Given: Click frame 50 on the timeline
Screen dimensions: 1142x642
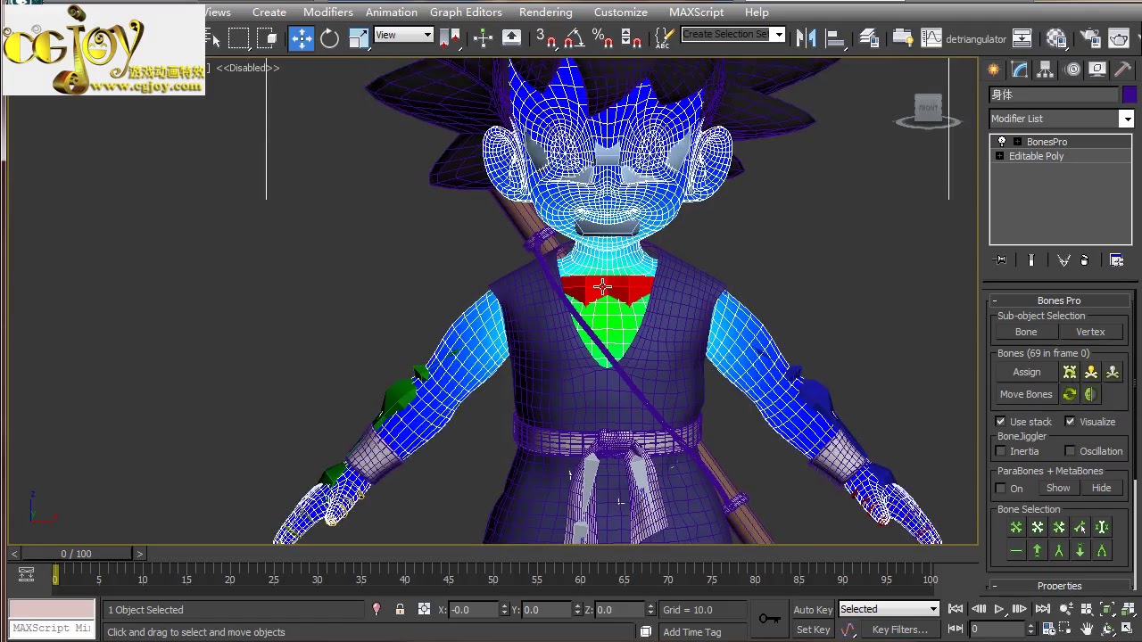Looking at the screenshot, I should 492,580.
